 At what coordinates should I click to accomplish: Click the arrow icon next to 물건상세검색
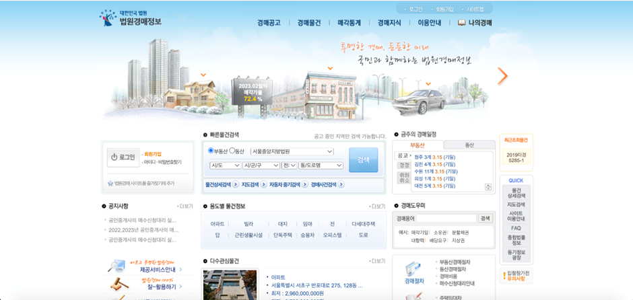point(236,185)
